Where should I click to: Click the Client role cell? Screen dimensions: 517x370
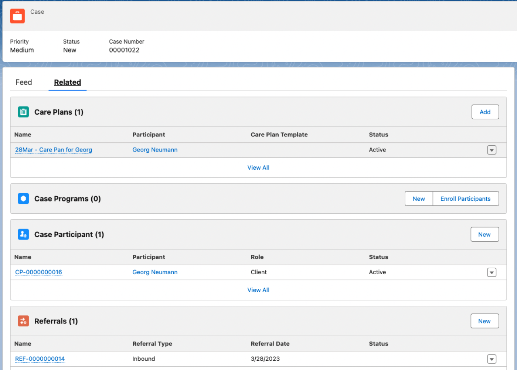point(259,272)
